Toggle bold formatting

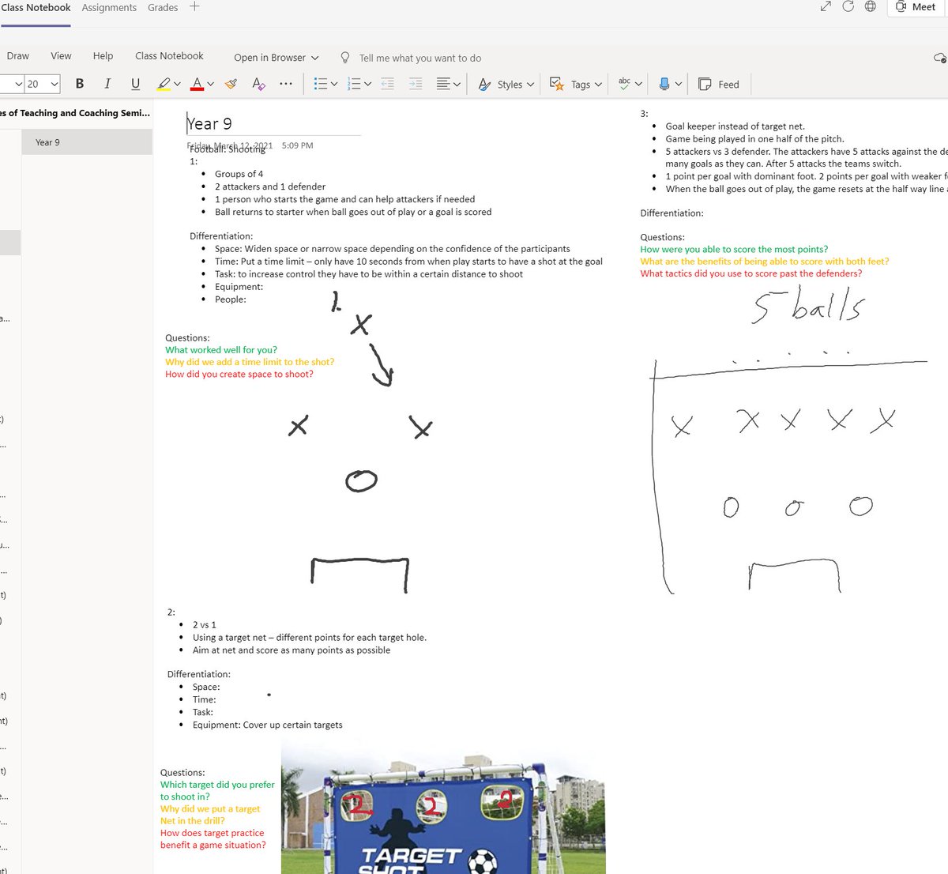pyautogui.click(x=79, y=83)
